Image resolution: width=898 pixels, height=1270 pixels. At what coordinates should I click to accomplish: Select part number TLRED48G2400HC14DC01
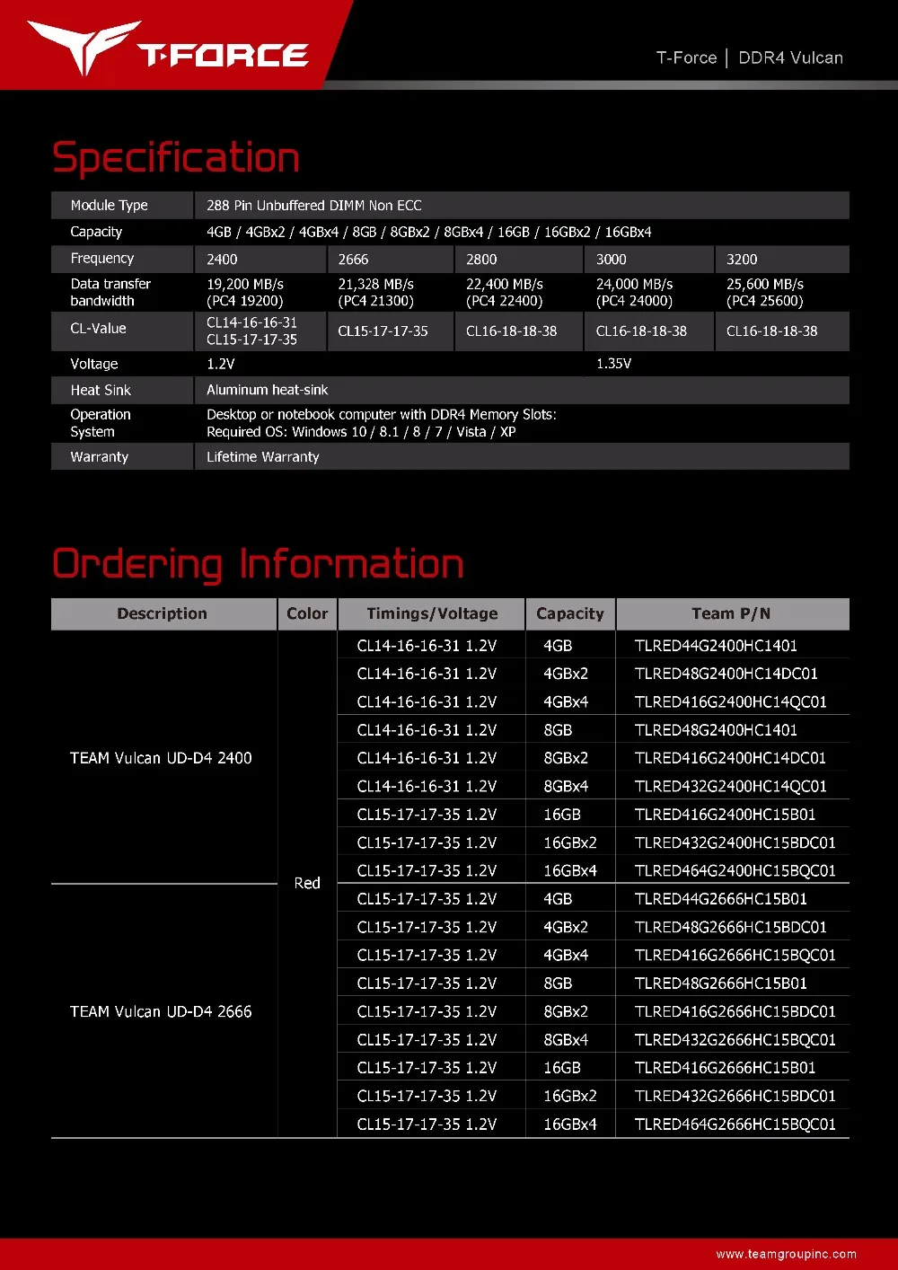click(726, 674)
